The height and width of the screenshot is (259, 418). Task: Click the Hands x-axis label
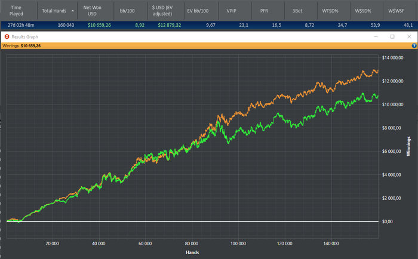click(192, 252)
